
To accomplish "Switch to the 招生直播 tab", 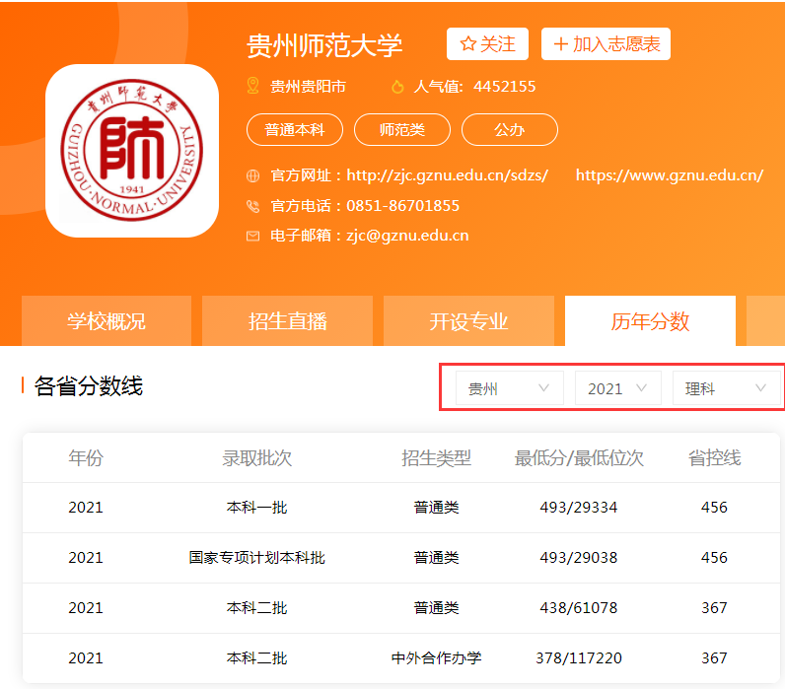I will pyautogui.click(x=288, y=320).
